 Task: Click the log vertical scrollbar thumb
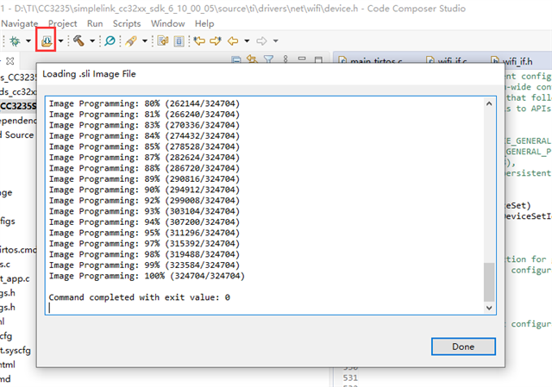(x=489, y=282)
